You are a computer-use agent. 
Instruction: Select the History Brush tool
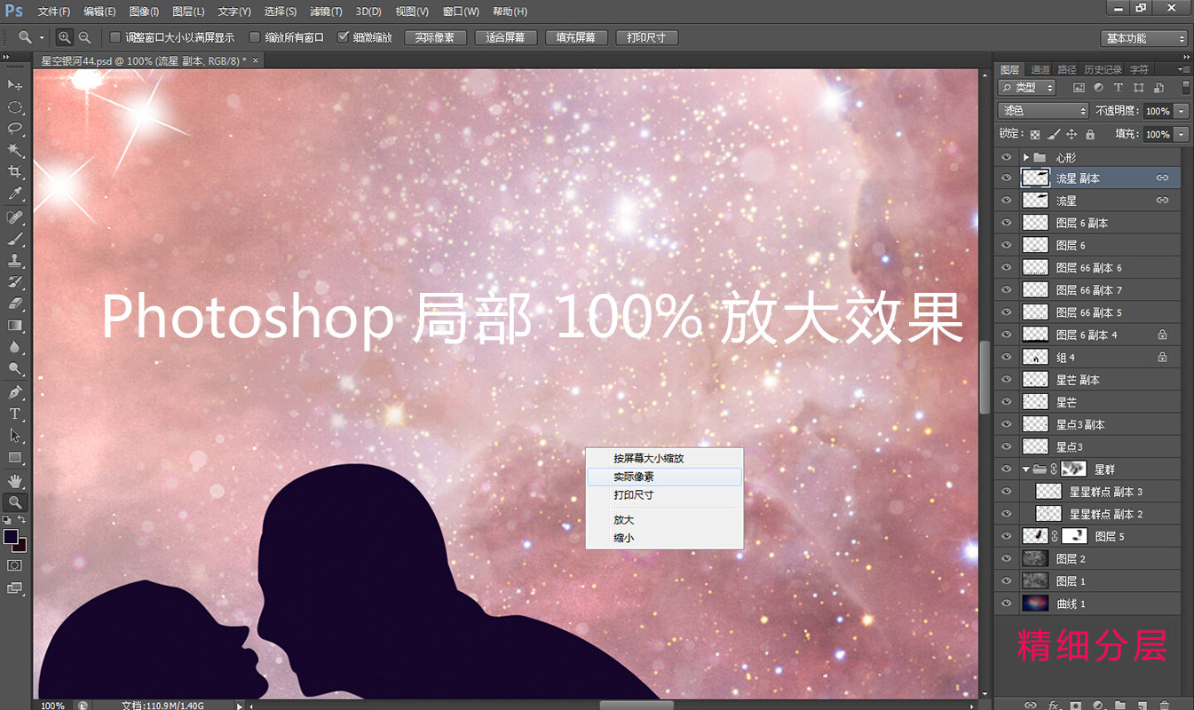click(x=15, y=282)
